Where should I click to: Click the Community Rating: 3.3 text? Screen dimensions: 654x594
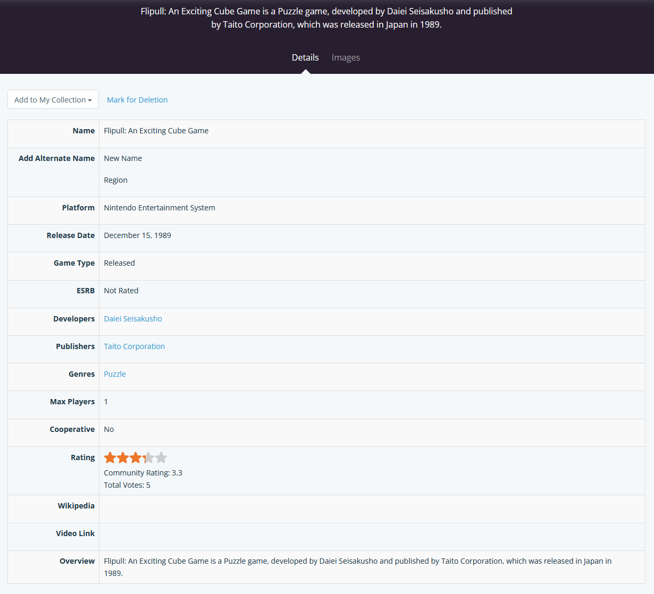[x=143, y=473]
